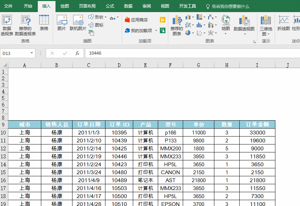Open Recommended PivotTables (推荐的数据透视表)

click(x=25, y=25)
